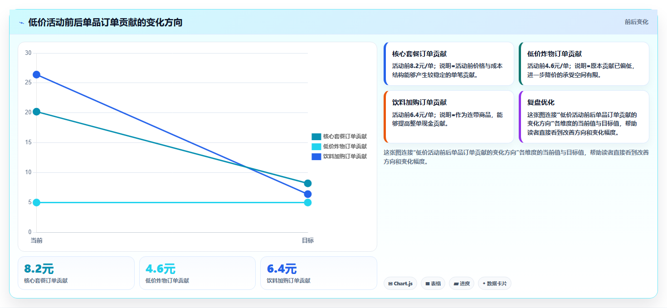Screen dimensions: 667x308
Task: Click the 活动前8.2元/单 description text
Action: point(448,70)
